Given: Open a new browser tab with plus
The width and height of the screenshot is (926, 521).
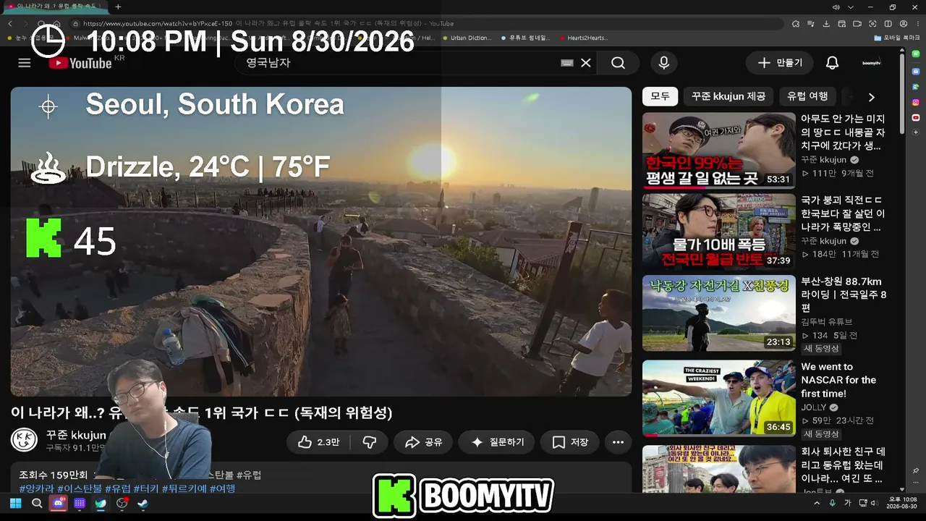Looking at the screenshot, I should coord(118,7).
